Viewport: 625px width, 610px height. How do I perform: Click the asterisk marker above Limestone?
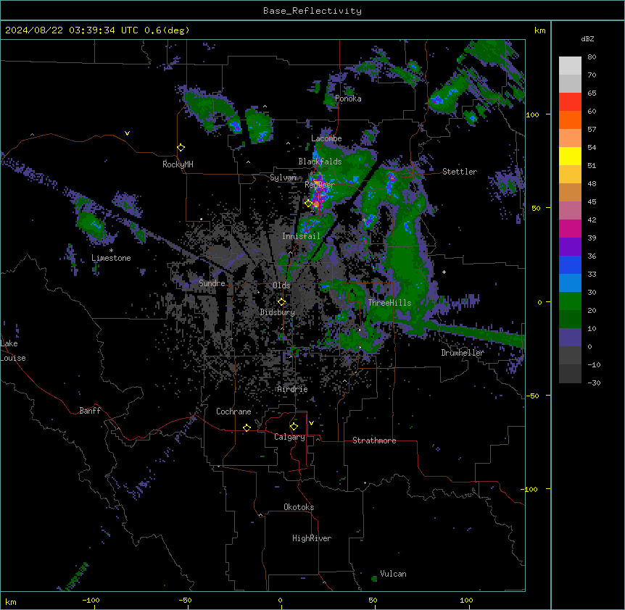coord(111,251)
